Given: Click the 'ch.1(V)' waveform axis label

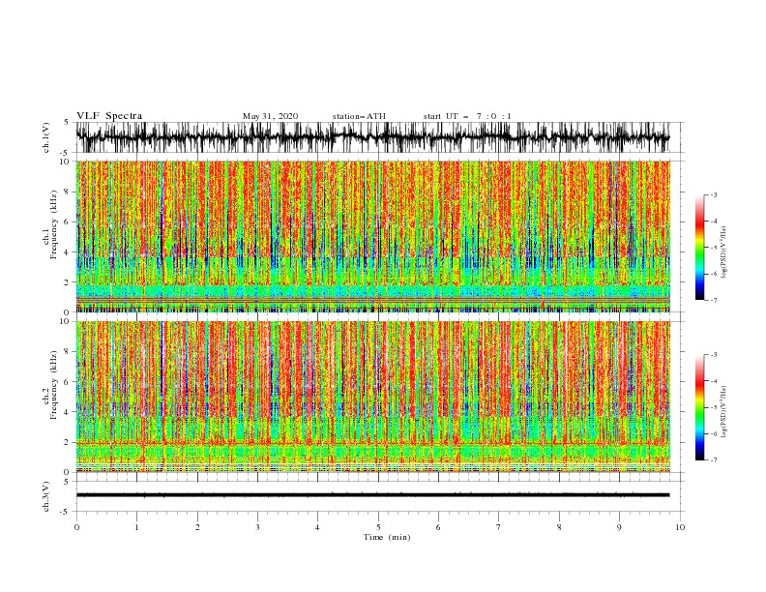Looking at the screenshot, I should [46, 137].
